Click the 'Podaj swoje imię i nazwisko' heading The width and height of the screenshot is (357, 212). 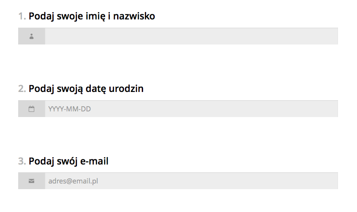(x=92, y=16)
